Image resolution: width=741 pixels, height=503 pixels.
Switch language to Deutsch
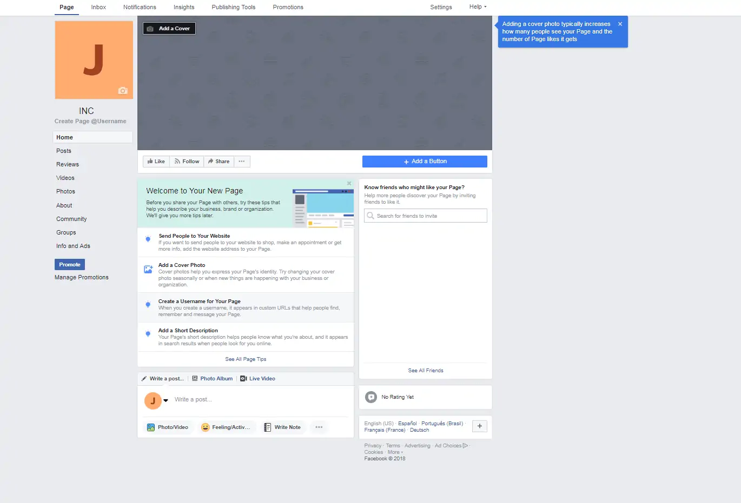(x=419, y=430)
